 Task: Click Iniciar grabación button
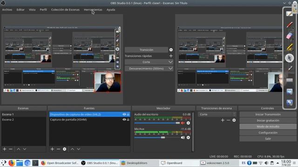(268, 121)
